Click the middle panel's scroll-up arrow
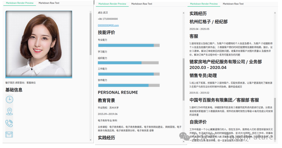Image resolution: width=282 pixels, height=148 pixels. [x=184, y=12]
